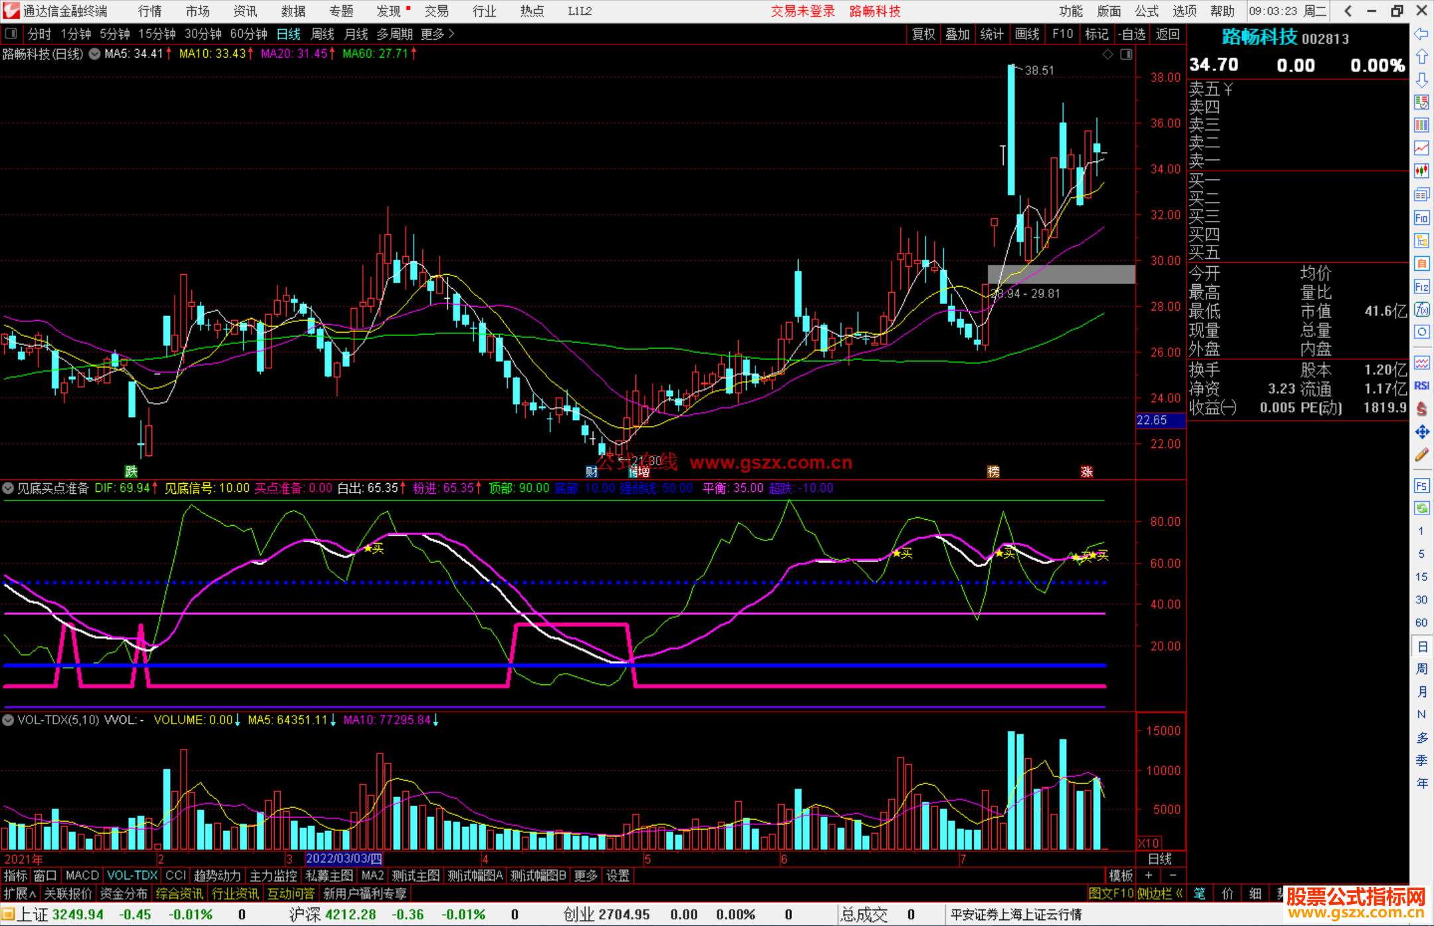This screenshot has width=1434, height=926.
Task: Select the candlestick chart icon in sidebar
Action: 1421,171
